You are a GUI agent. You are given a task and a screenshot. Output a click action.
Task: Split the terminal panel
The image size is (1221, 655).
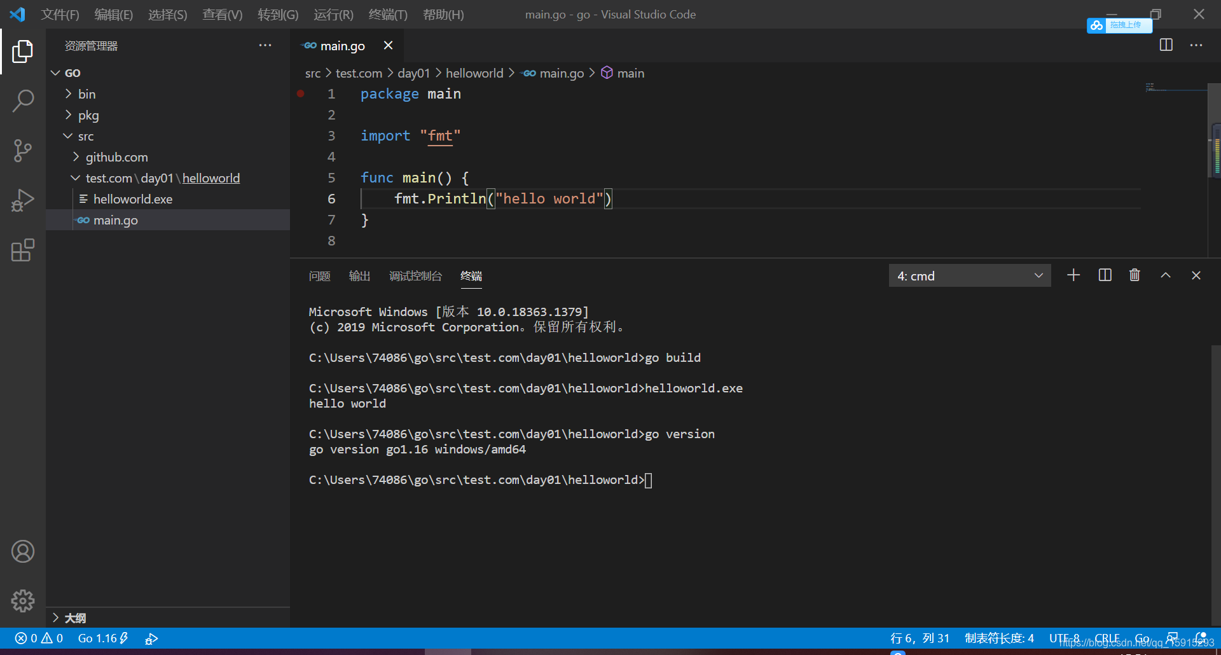(1105, 275)
